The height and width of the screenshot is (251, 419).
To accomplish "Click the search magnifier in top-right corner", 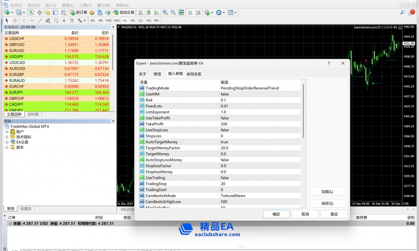I will [402, 12].
